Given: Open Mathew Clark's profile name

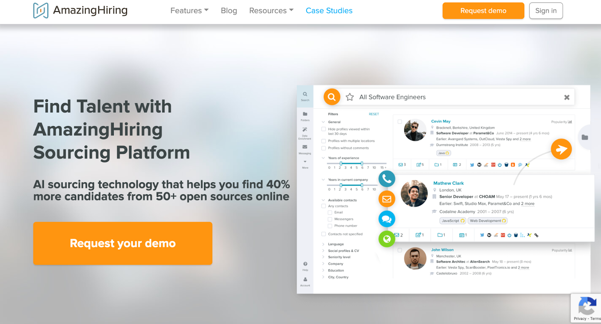Looking at the screenshot, I should click(x=448, y=183).
